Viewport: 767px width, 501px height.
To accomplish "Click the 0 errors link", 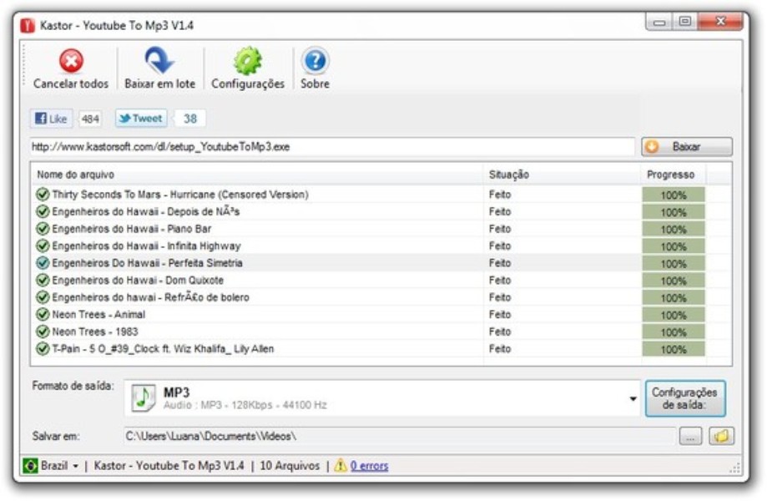I will (369, 466).
